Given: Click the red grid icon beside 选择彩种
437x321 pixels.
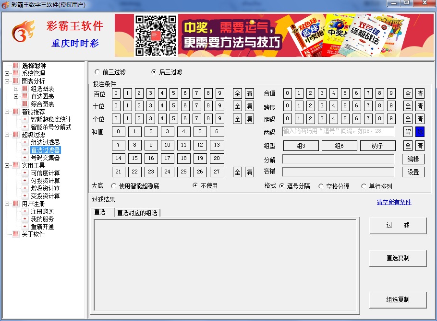Looking at the screenshot, I should point(16,66).
